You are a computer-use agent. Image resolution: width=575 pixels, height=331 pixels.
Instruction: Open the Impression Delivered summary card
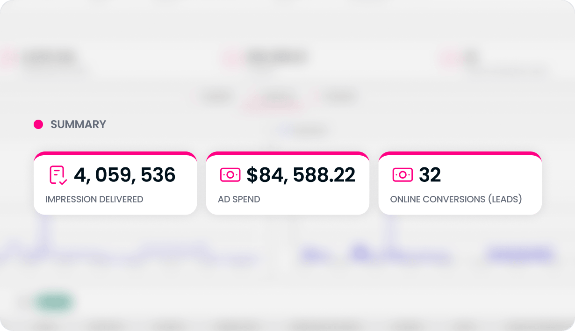click(115, 183)
